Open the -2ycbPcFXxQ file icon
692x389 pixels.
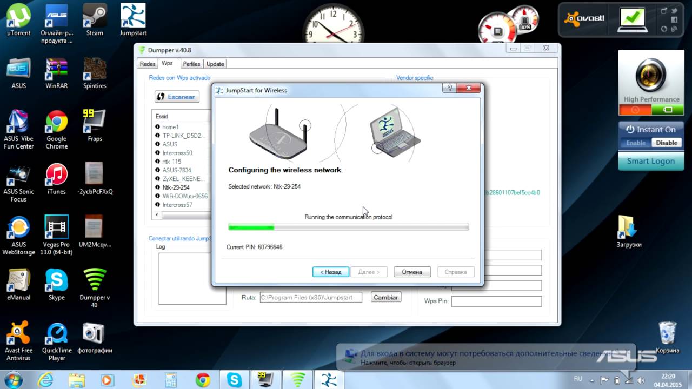click(x=95, y=179)
